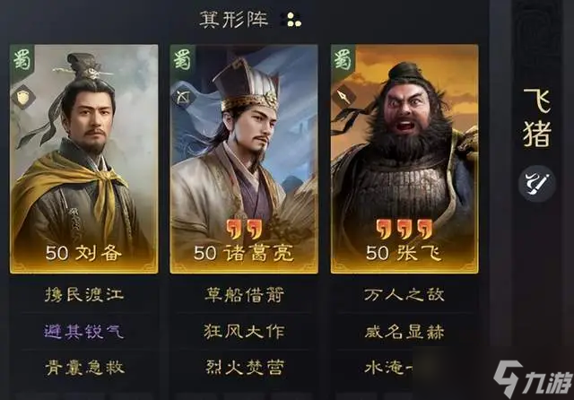The height and width of the screenshot is (400, 574).
Task: Click the 蜀 faction badge on 诸葛亮's card
Action: [182, 59]
